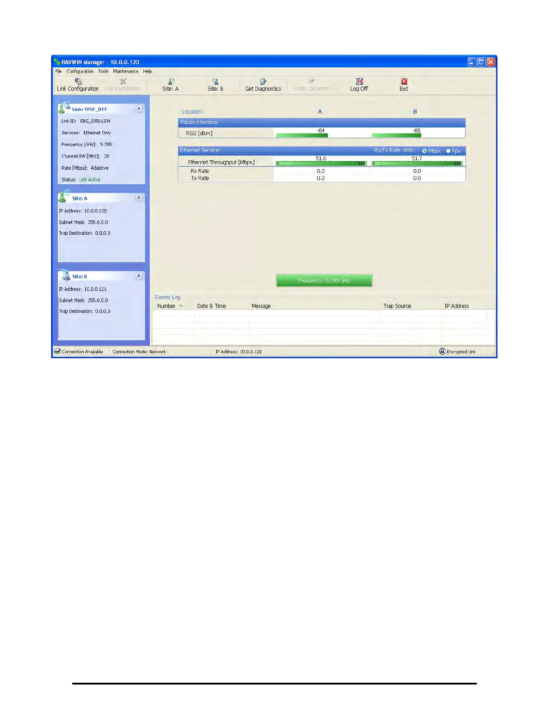Click the Radio Interface section header

(x=322, y=122)
